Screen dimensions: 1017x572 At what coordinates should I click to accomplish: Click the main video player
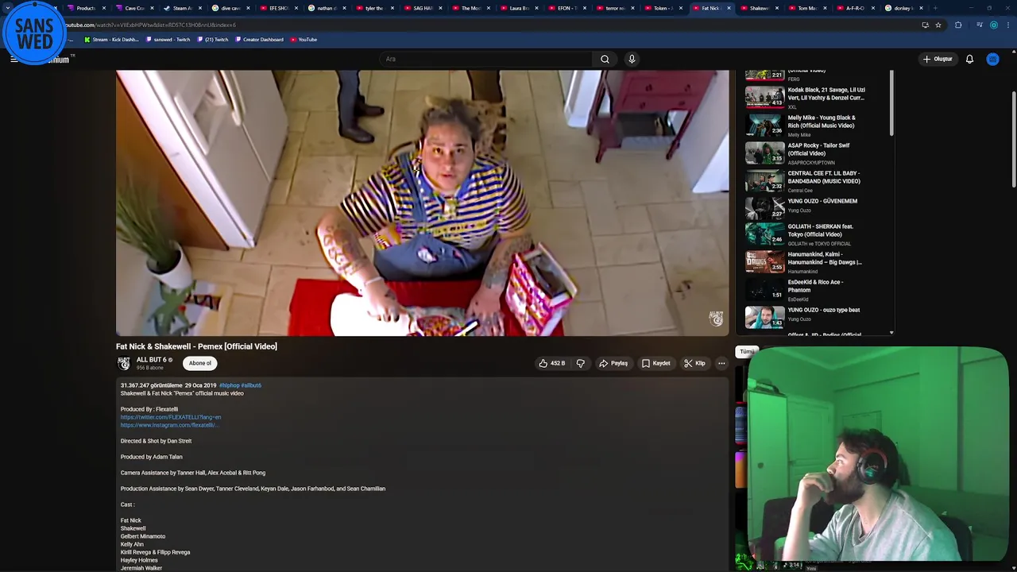coord(422,203)
